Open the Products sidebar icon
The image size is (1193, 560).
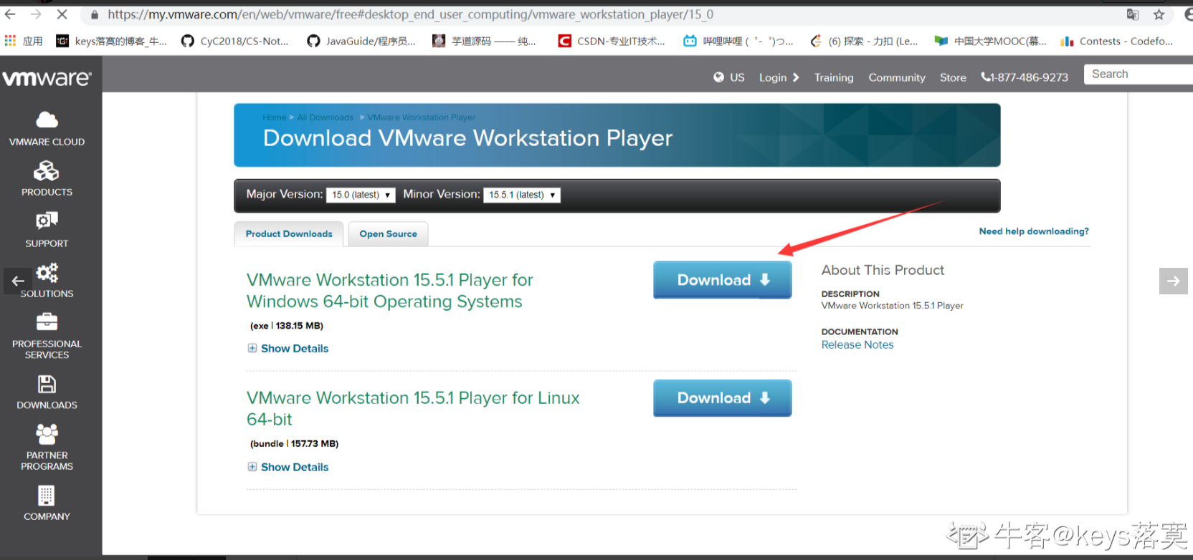pos(47,170)
